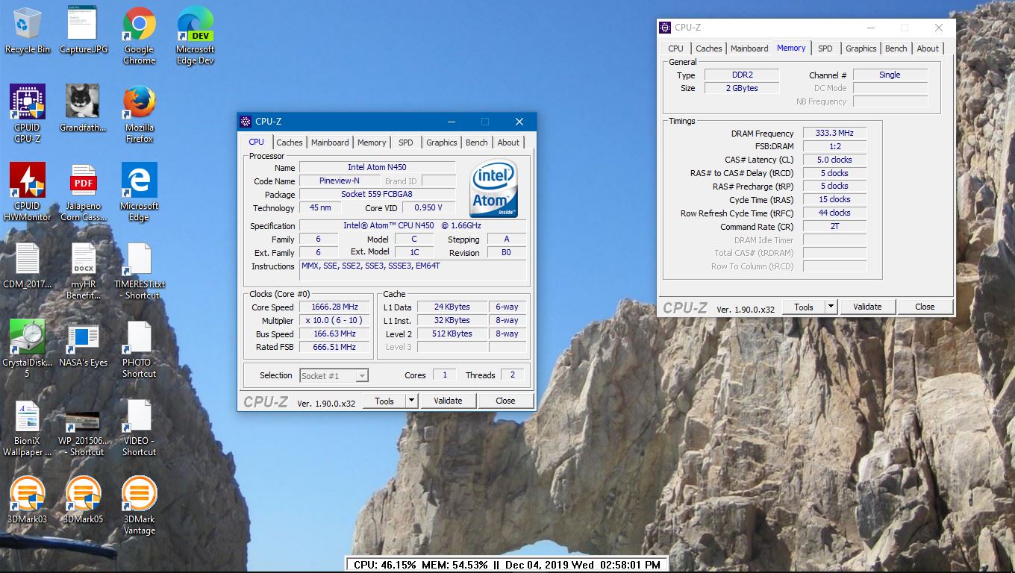Screen dimensions: 1015x573
Task: Open the Grandfather cat picture icon
Action: [83, 108]
